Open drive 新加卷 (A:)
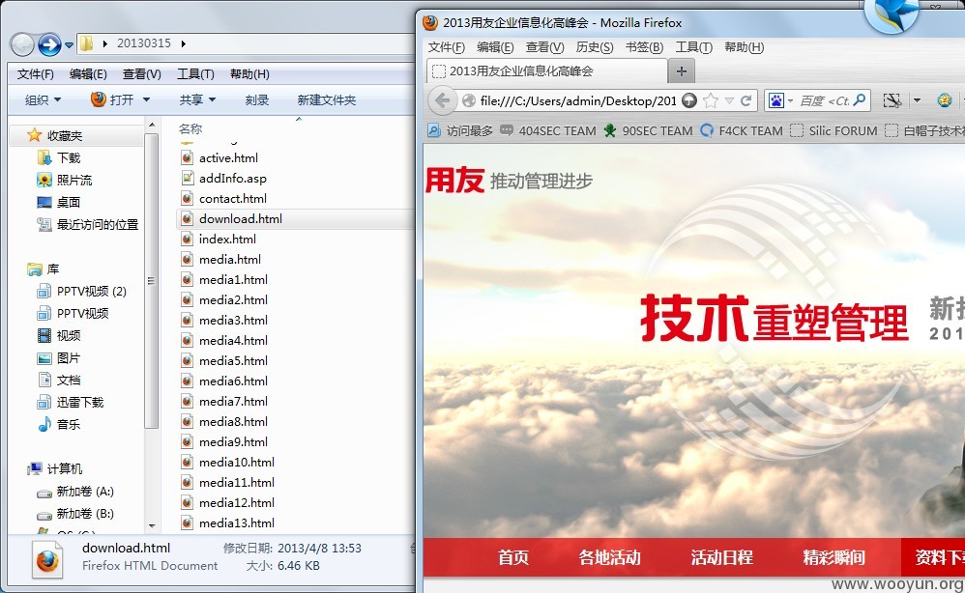The height and width of the screenshot is (593, 965). click(x=75, y=491)
